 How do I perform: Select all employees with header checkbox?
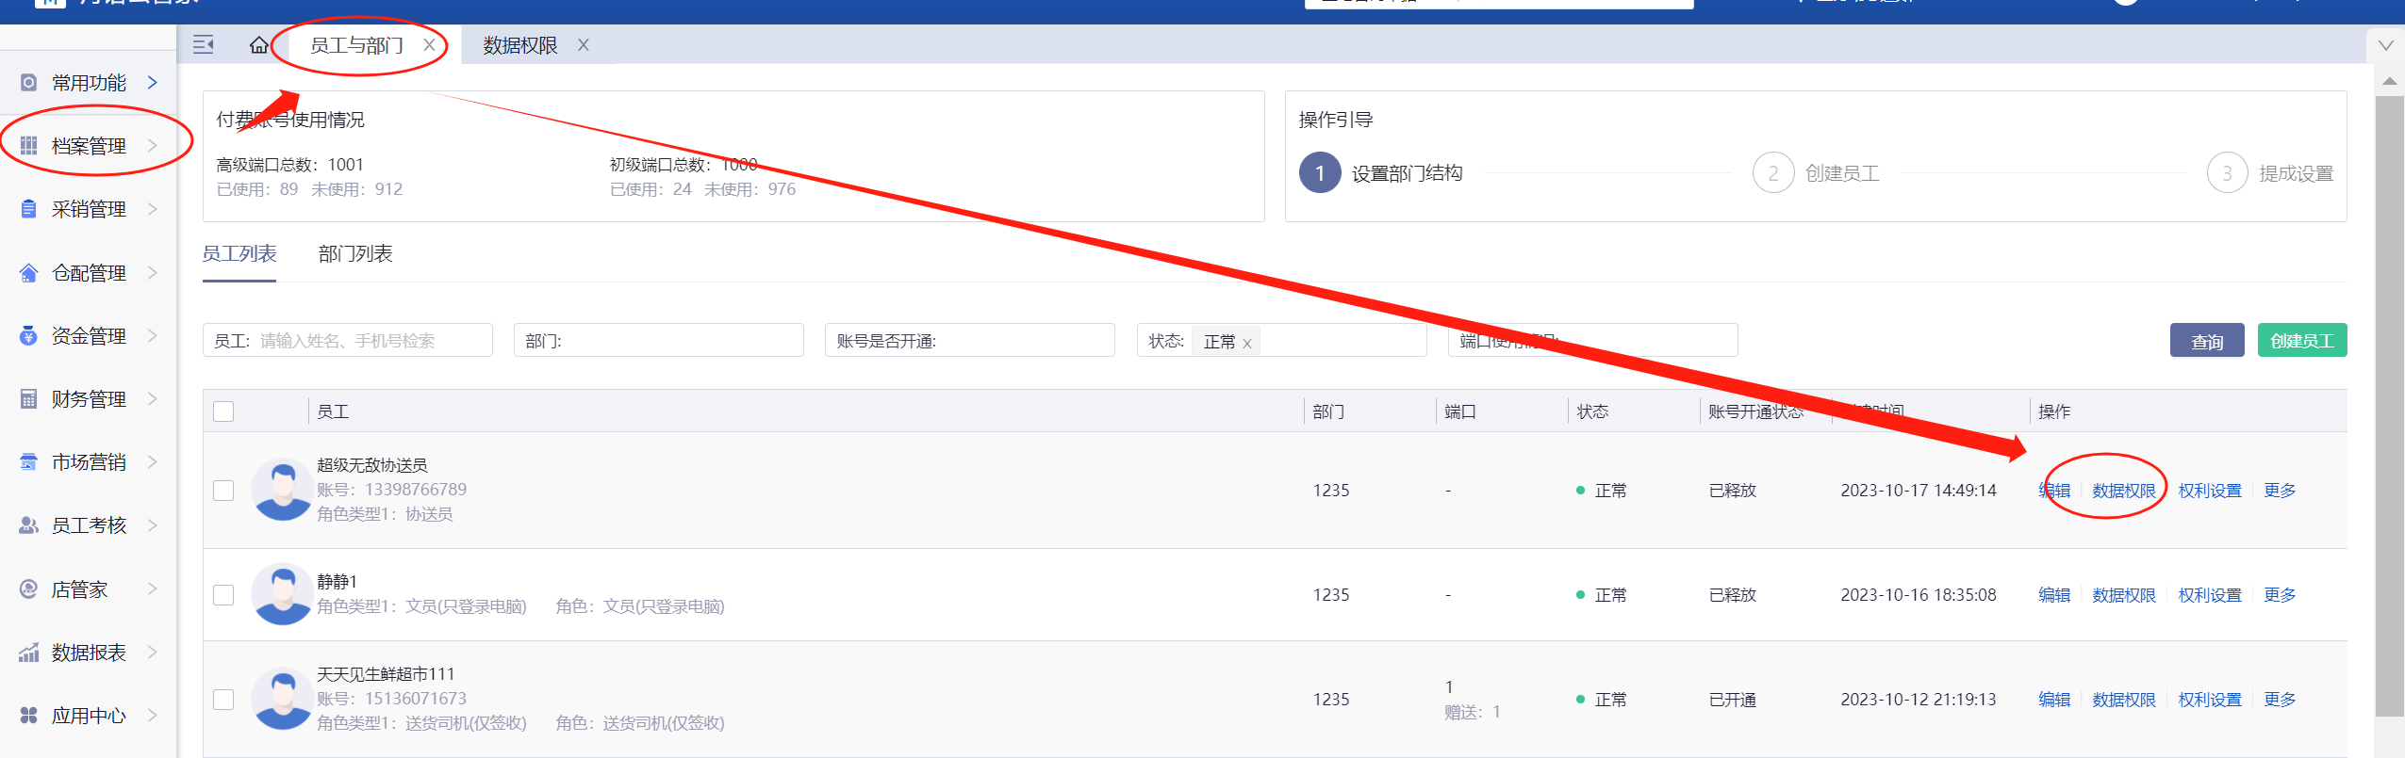pyautogui.click(x=223, y=411)
